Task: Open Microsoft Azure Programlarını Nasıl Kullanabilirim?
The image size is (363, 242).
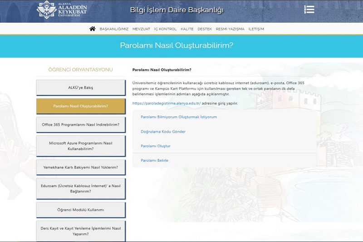Action: pyautogui.click(x=81, y=146)
